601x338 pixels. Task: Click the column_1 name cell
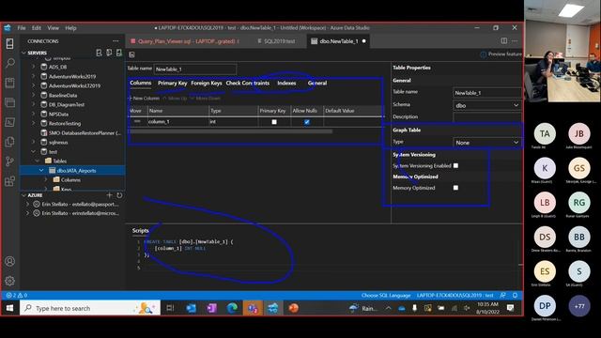178,122
